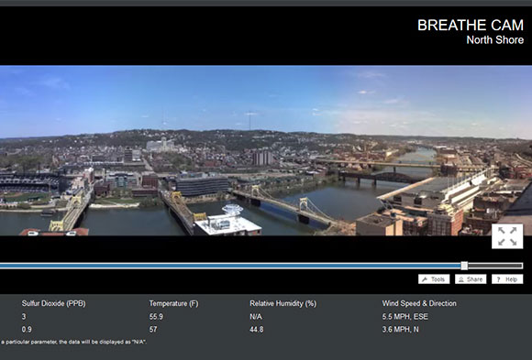Click the temperature value 55.9

pyautogui.click(x=156, y=317)
